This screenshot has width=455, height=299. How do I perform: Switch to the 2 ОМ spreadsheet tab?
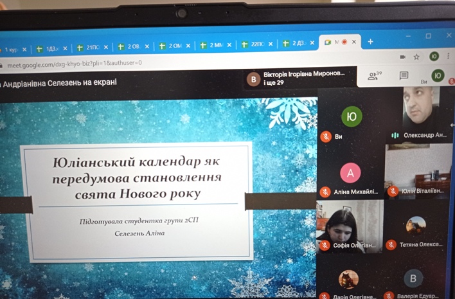[x=175, y=46]
